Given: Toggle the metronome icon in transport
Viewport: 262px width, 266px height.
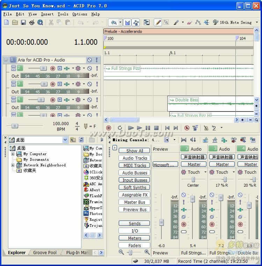Looking at the screenshot, I should pyautogui.click(x=206, y=128).
